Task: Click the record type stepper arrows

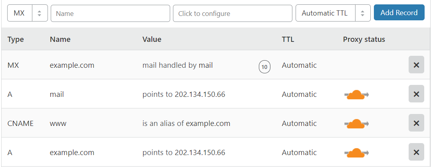Action: pyautogui.click(x=40, y=13)
